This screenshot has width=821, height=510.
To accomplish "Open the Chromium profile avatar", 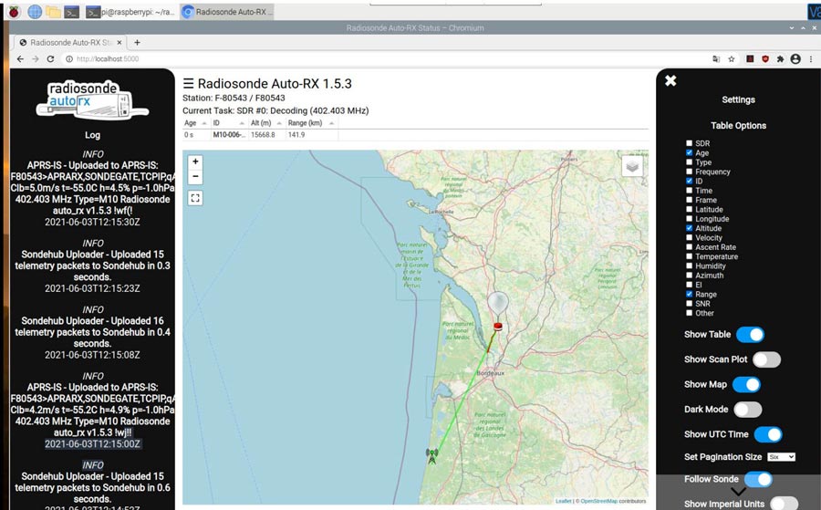I will point(795,59).
